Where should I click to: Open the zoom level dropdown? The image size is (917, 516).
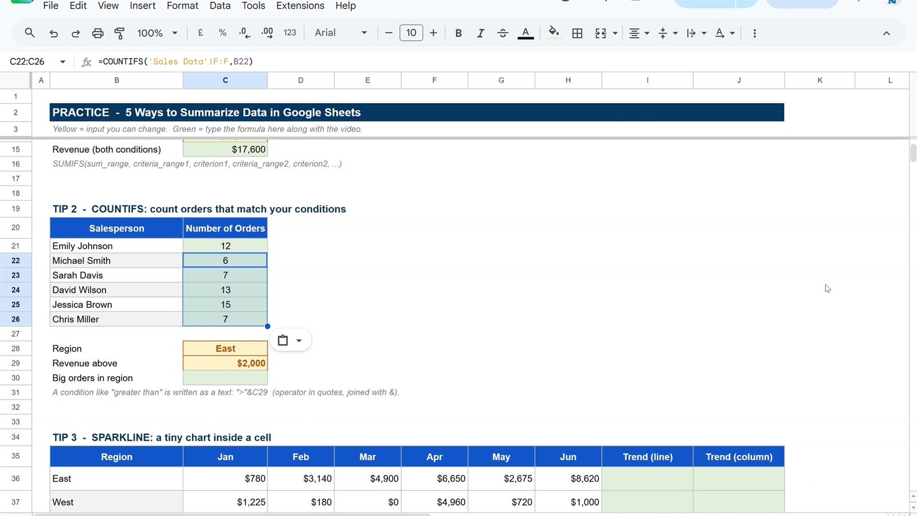[x=157, y=33]
